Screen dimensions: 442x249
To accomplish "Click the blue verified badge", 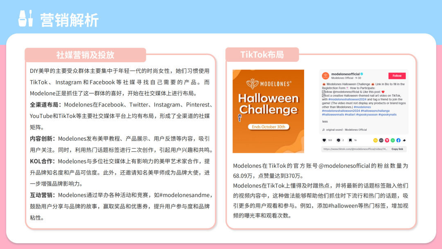I will coord(362,74).
